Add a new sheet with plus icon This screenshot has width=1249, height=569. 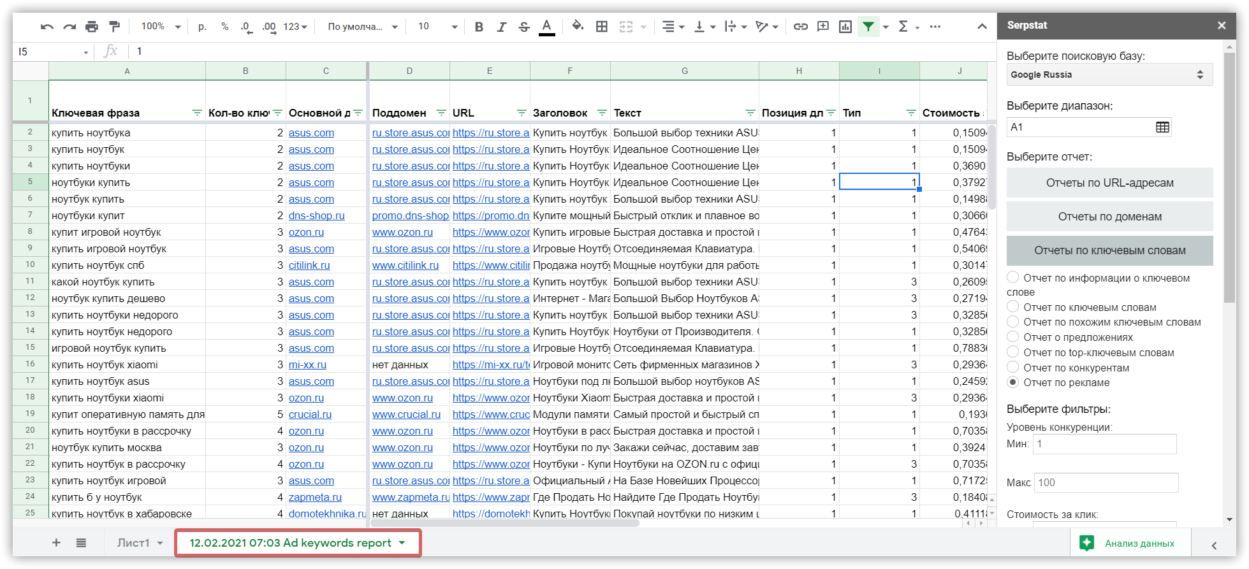pos(56,543)
